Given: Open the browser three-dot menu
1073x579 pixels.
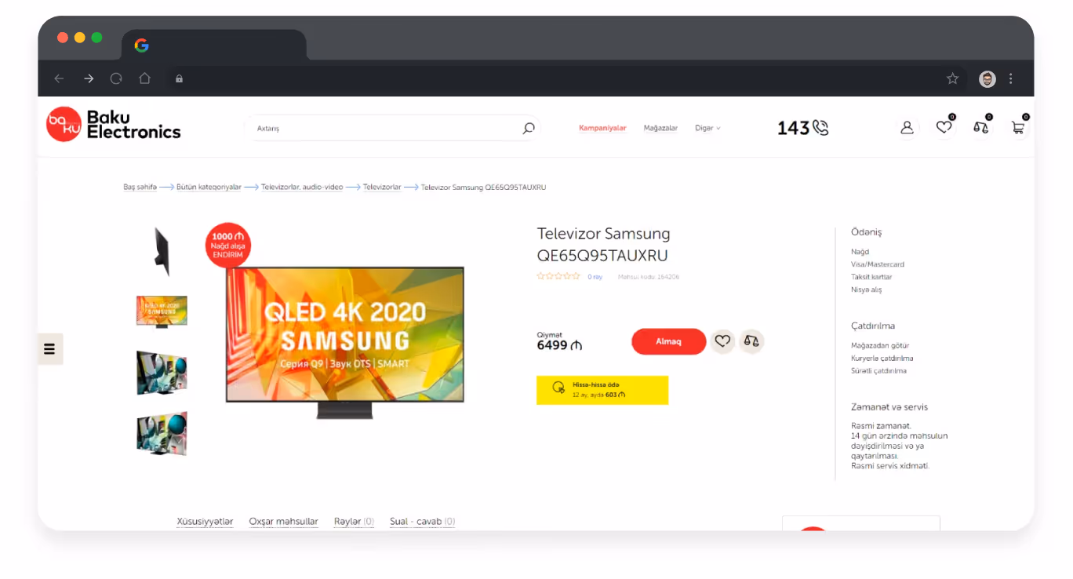Looking at the screenshot, I should 1010,78.
